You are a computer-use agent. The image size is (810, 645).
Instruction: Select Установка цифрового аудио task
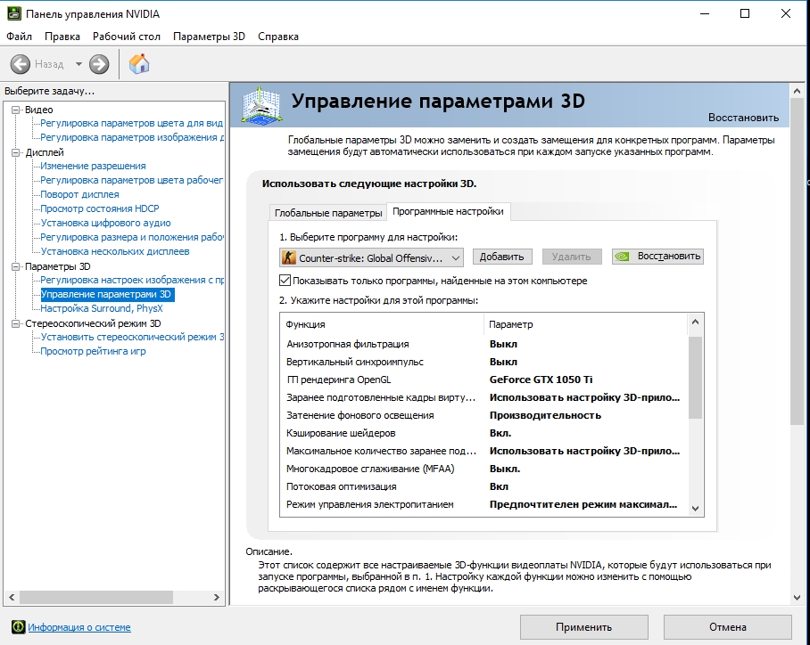pyautogui.click(x=105, y=223)
